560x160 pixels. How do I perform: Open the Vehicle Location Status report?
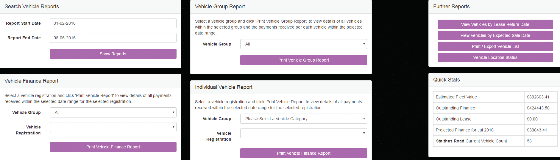(x=495, y=57)
